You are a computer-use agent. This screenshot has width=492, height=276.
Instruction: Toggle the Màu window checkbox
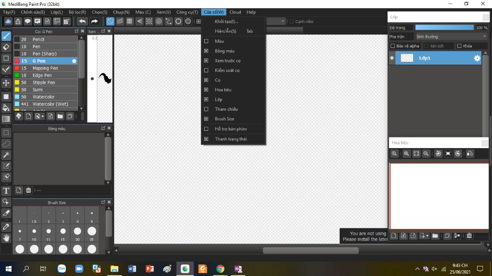tap(206, 41)
